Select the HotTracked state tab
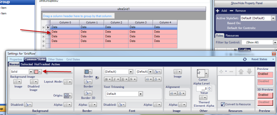Screen dimensions: 277x115 42,64
